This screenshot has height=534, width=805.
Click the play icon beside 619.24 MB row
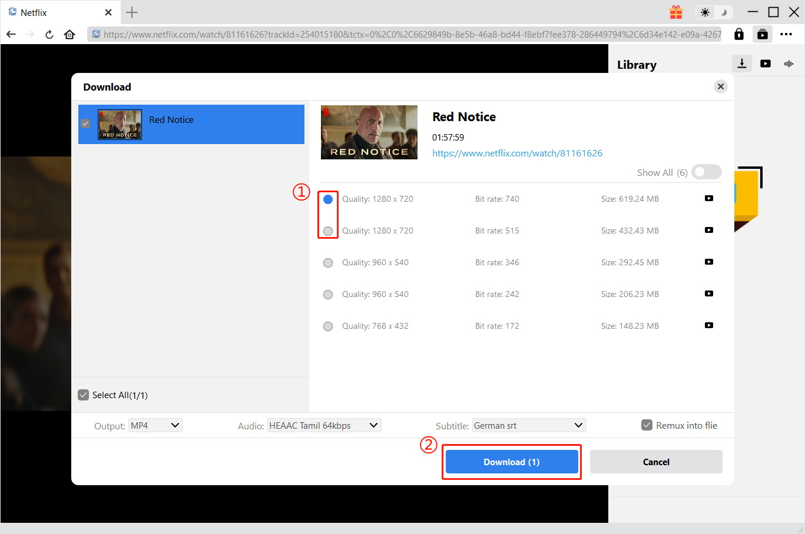coord(709,199)
